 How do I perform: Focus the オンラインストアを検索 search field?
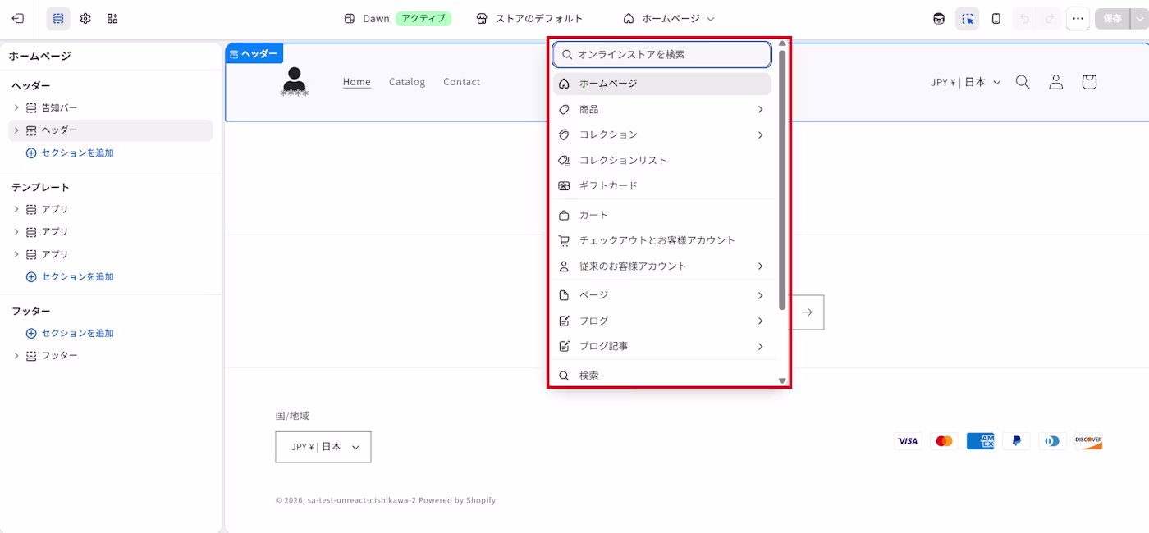[662, 54]
